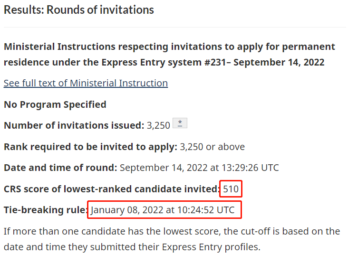Image resolution: width=348 pixels, height=264 pixels.
Task: Click the 'CRS score of lowest-ranked candidate invited' label
Action: coord(112,189)
